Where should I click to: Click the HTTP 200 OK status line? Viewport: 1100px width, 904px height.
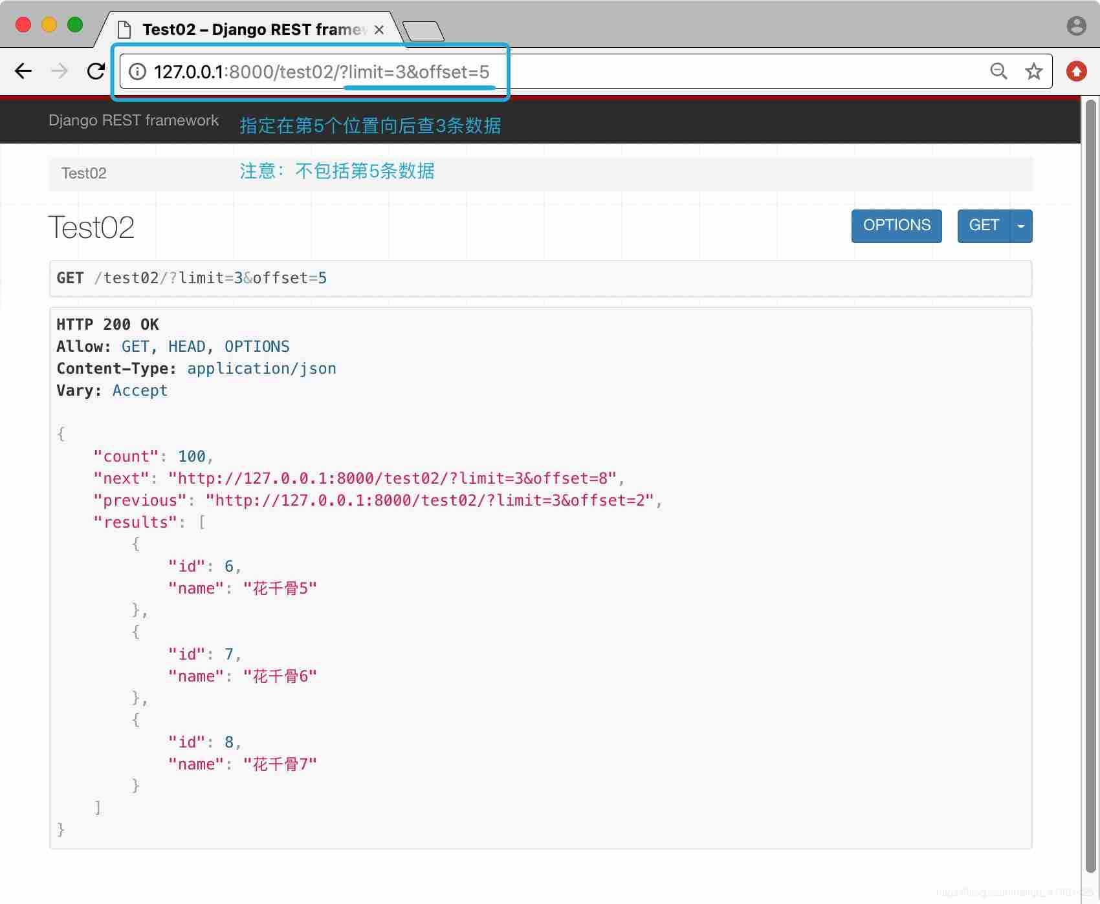tap(107, 324)
